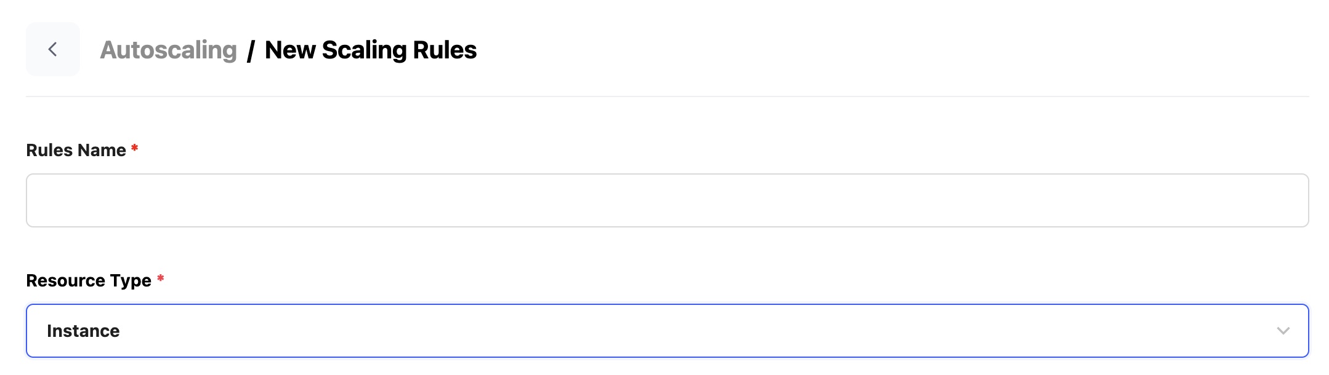Navigate to the Autoscaling page
This screenshot has width=1329, height=375.
tap(168, 50)
